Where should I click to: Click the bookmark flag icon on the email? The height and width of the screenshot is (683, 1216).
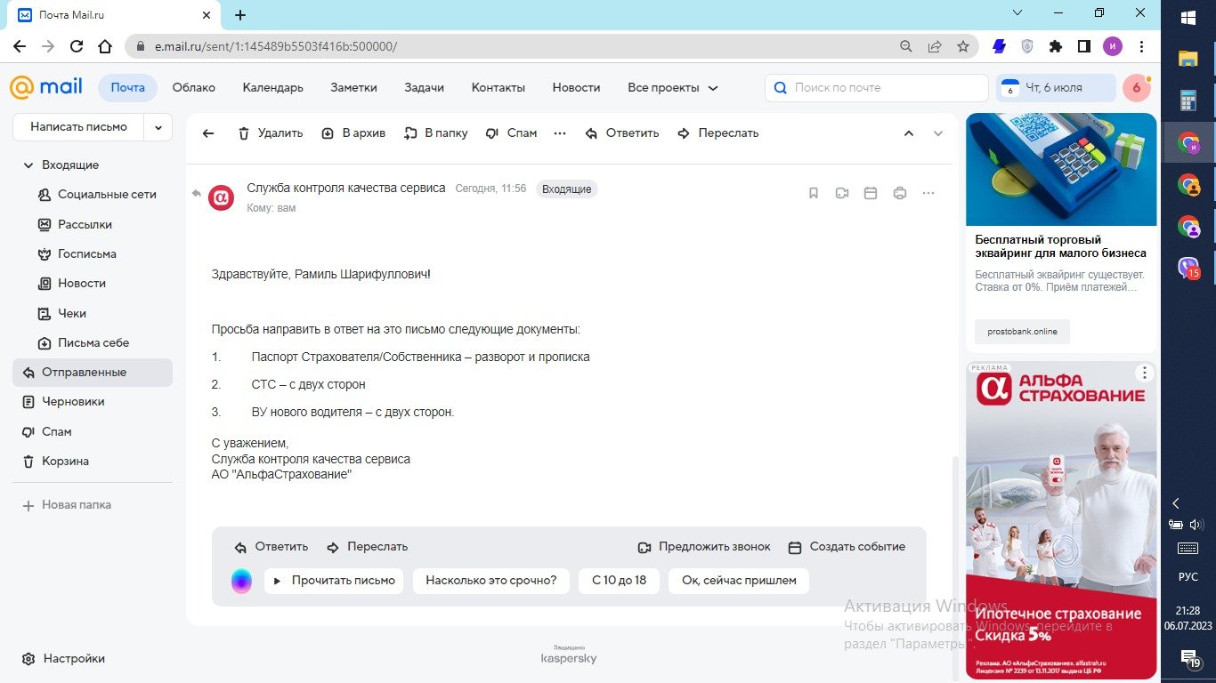(813, 193)
